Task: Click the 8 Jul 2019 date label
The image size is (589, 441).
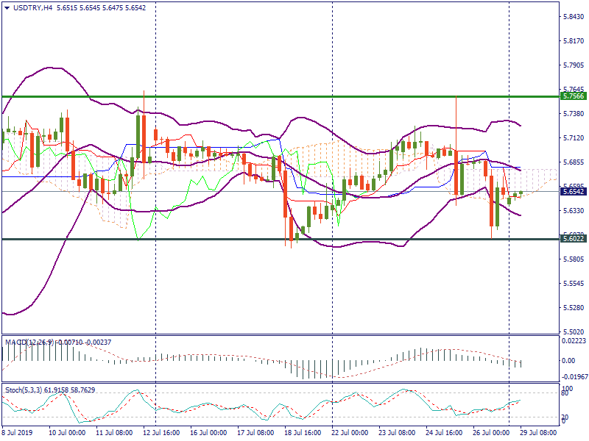Action: click(x=18, y=433)
